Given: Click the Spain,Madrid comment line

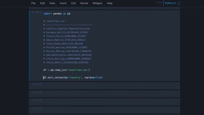Looking at the screenshot, I should click(64, 40).
